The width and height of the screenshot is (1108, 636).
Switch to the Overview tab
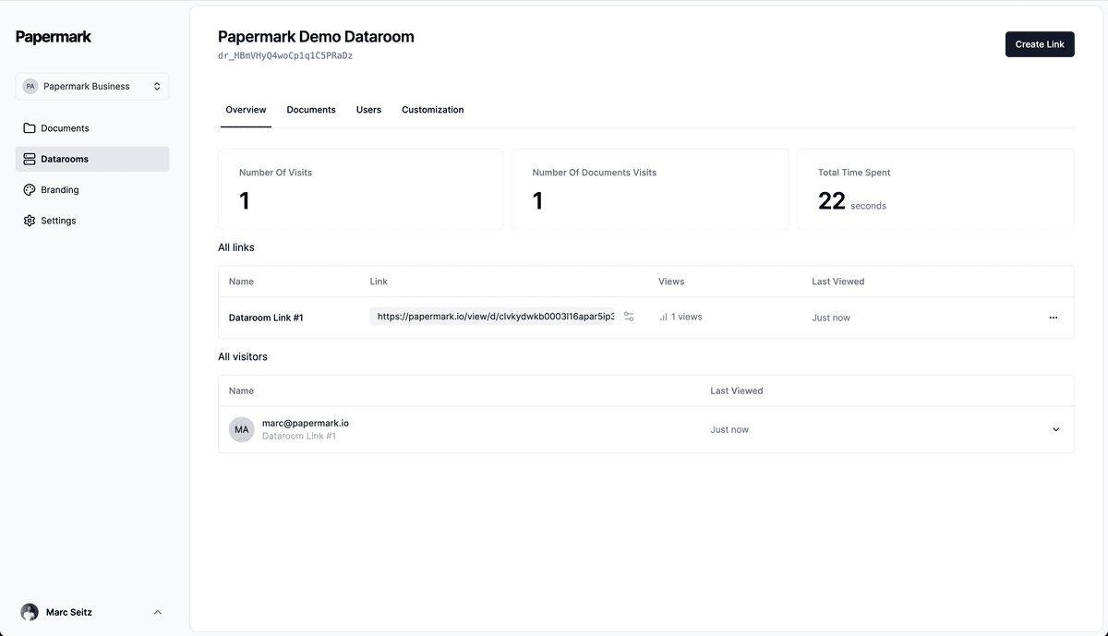(x=246, y=110)
